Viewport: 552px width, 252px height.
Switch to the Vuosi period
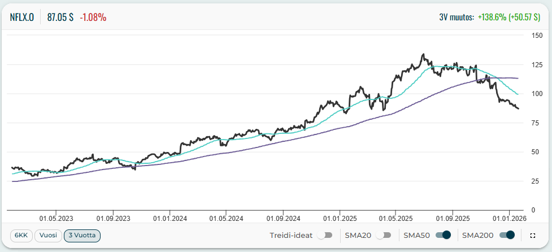coord(48,235)
